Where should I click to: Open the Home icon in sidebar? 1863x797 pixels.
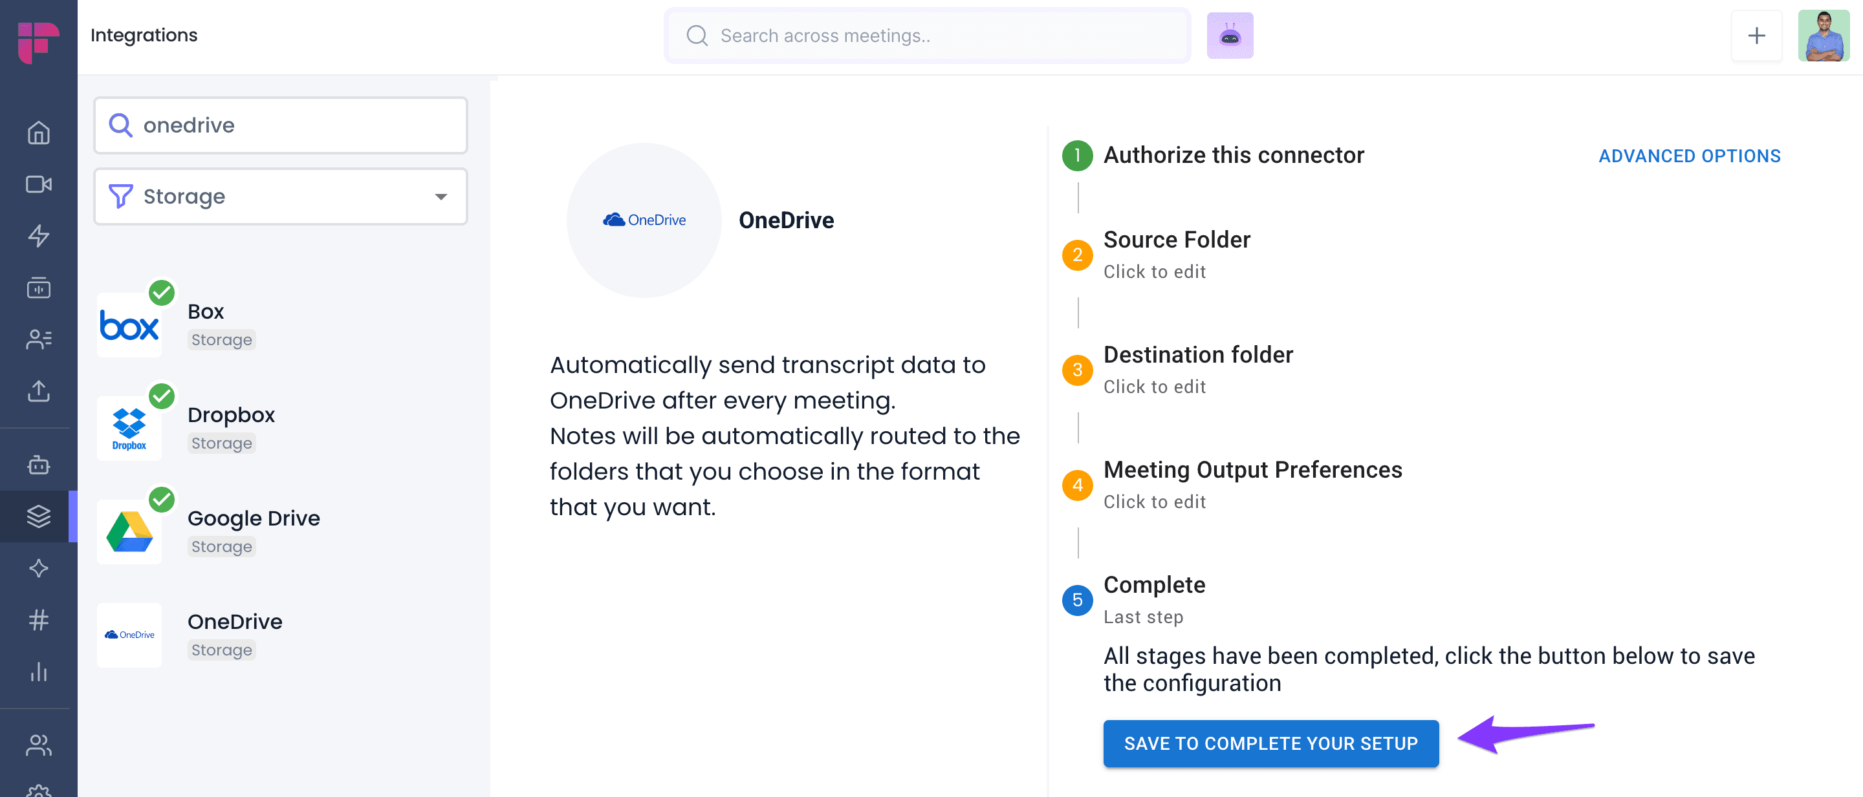click(38, 133)
